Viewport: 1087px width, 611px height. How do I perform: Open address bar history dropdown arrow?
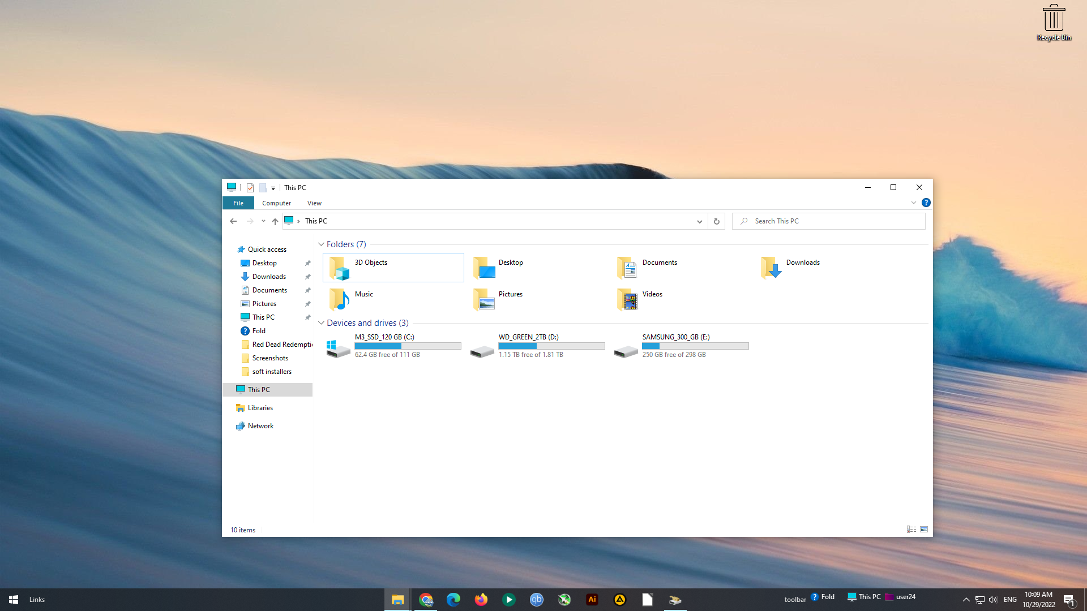699,221
